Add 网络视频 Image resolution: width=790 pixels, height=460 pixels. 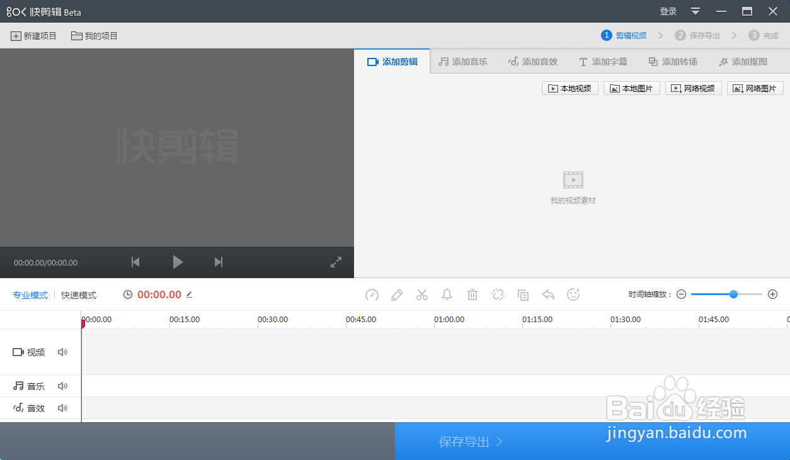694,88
